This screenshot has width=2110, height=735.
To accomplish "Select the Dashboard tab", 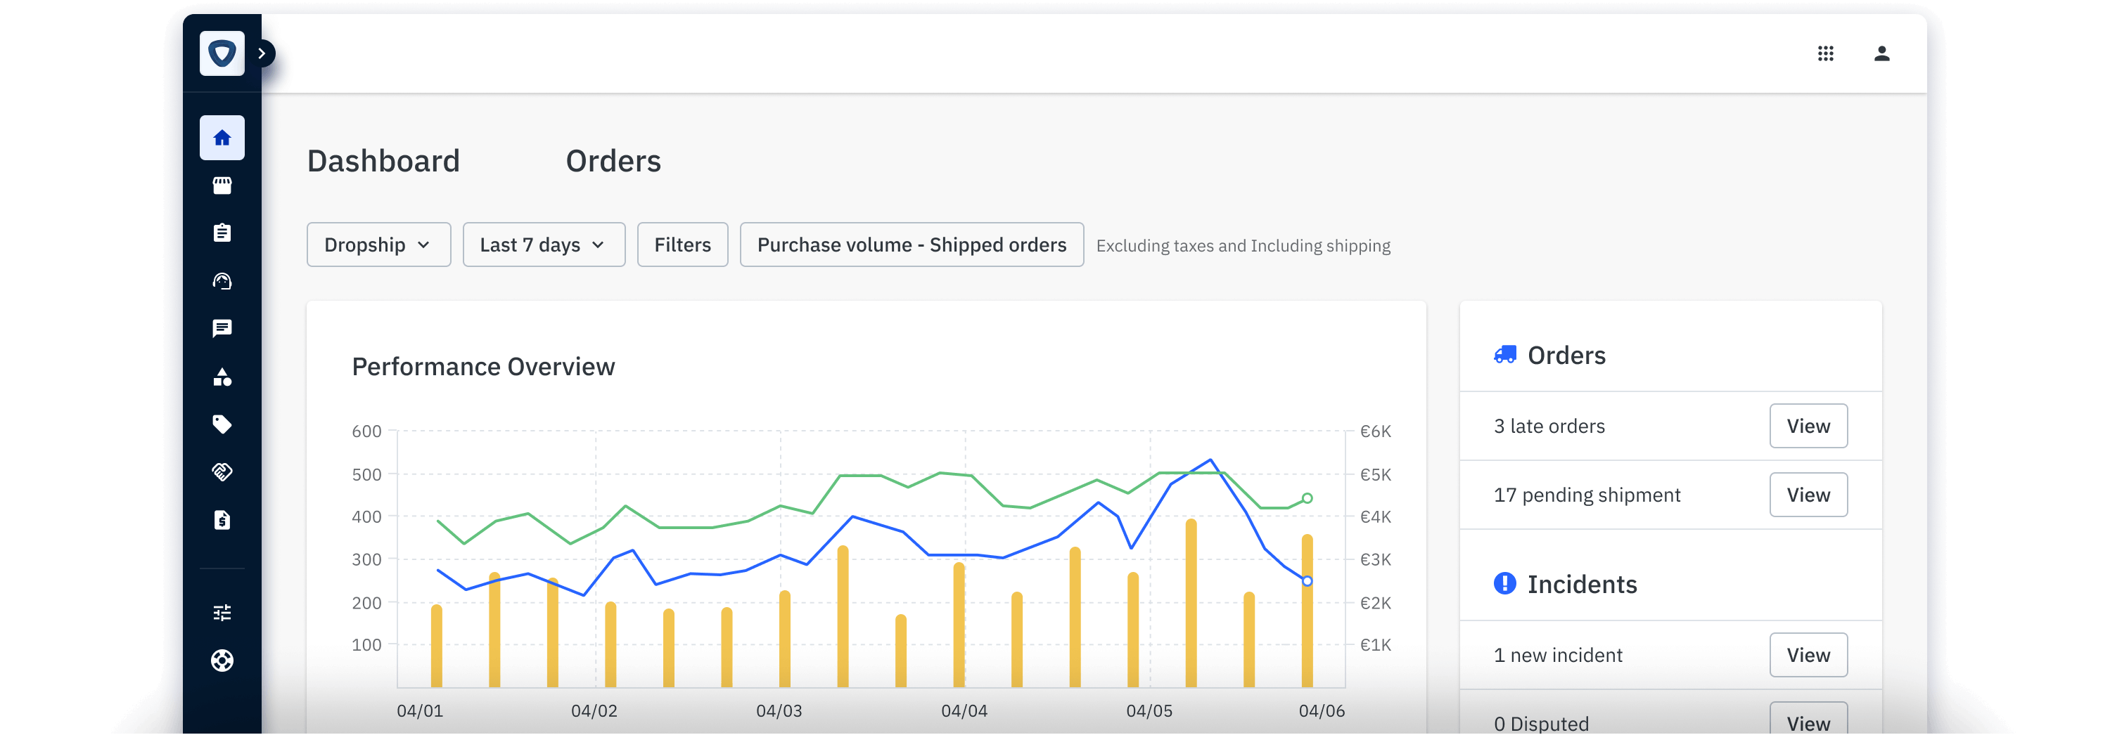I will [383, 161].
